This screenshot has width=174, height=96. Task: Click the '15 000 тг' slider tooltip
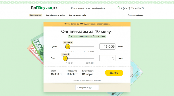[x=68, y=43]
